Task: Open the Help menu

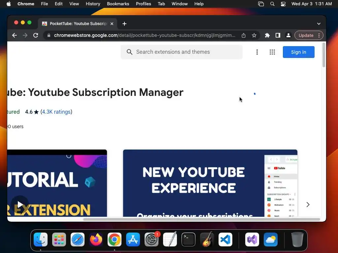Action: click(199, 4)
